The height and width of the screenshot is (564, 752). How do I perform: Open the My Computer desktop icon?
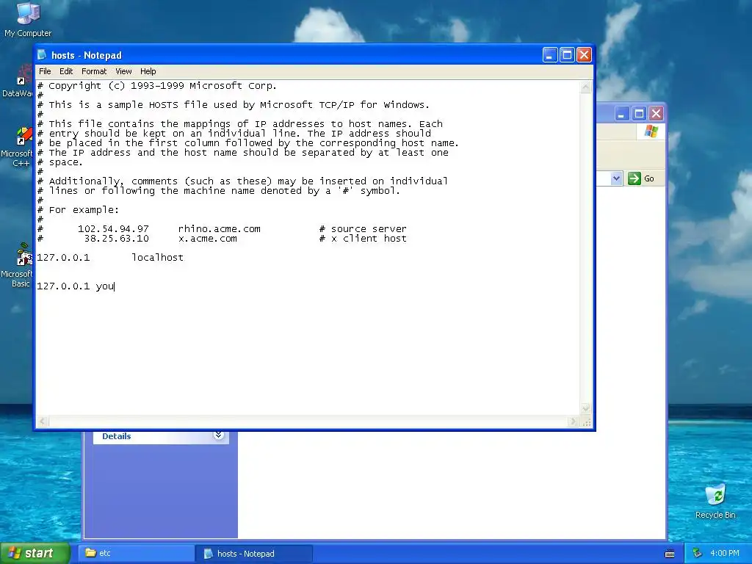(28, 19)
